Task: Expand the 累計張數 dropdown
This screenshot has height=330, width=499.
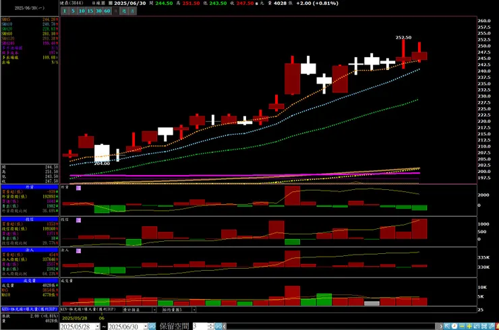Action: [x=154, y=309]
